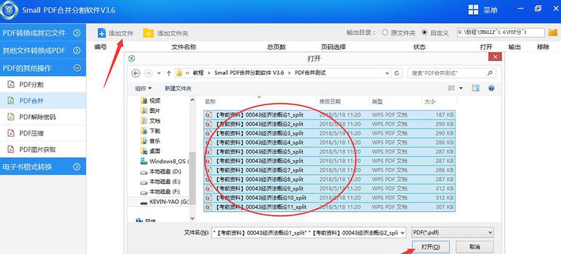The width and height of the screenshot is (561, 254).
Task: Select the PDF合并 sidebar icon
Action: (11, 101)
